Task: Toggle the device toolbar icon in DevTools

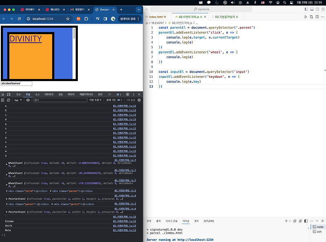Action: 9,95
